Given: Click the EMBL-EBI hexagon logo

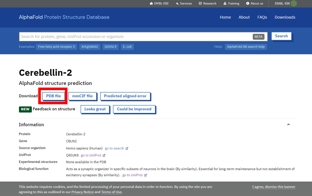Looking at the screenshot, I should (294, 4).
